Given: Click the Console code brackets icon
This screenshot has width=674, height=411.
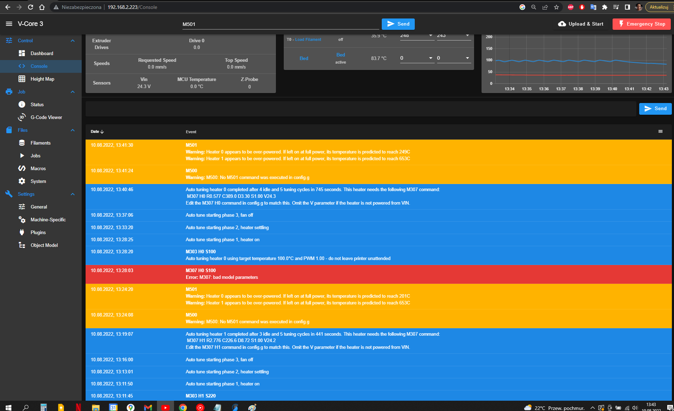Looking at the screenshot, I should point(22,66).
